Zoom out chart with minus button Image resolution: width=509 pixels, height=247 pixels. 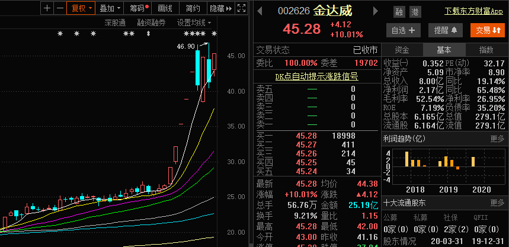pyautogui.click(x=60, y=8)
